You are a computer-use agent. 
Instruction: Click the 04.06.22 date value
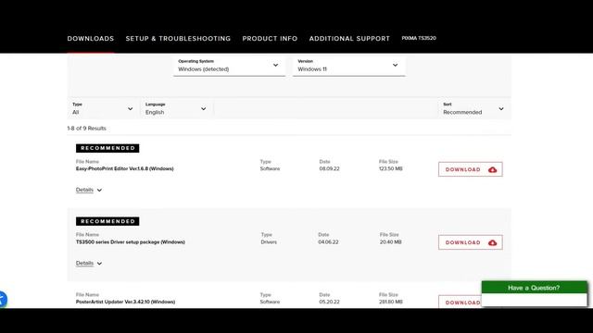tap(328, 242)
